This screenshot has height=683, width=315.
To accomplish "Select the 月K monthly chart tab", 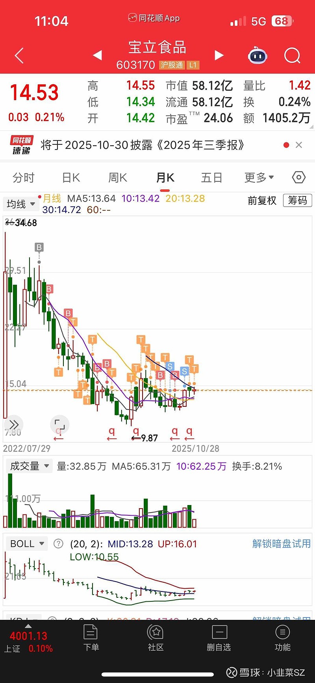I will (165, 178).
